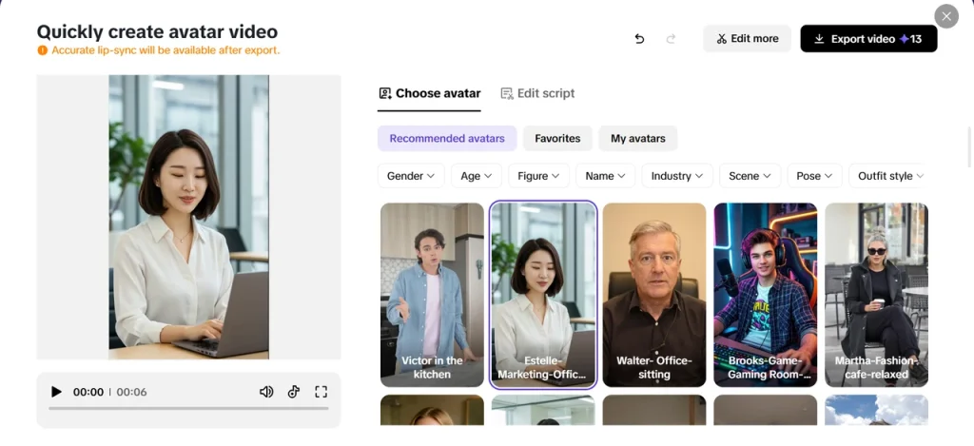Click the orange lip-sync warning icon
Image resolution: width=974 pixels, height=446 pixels.
point(42,50)
